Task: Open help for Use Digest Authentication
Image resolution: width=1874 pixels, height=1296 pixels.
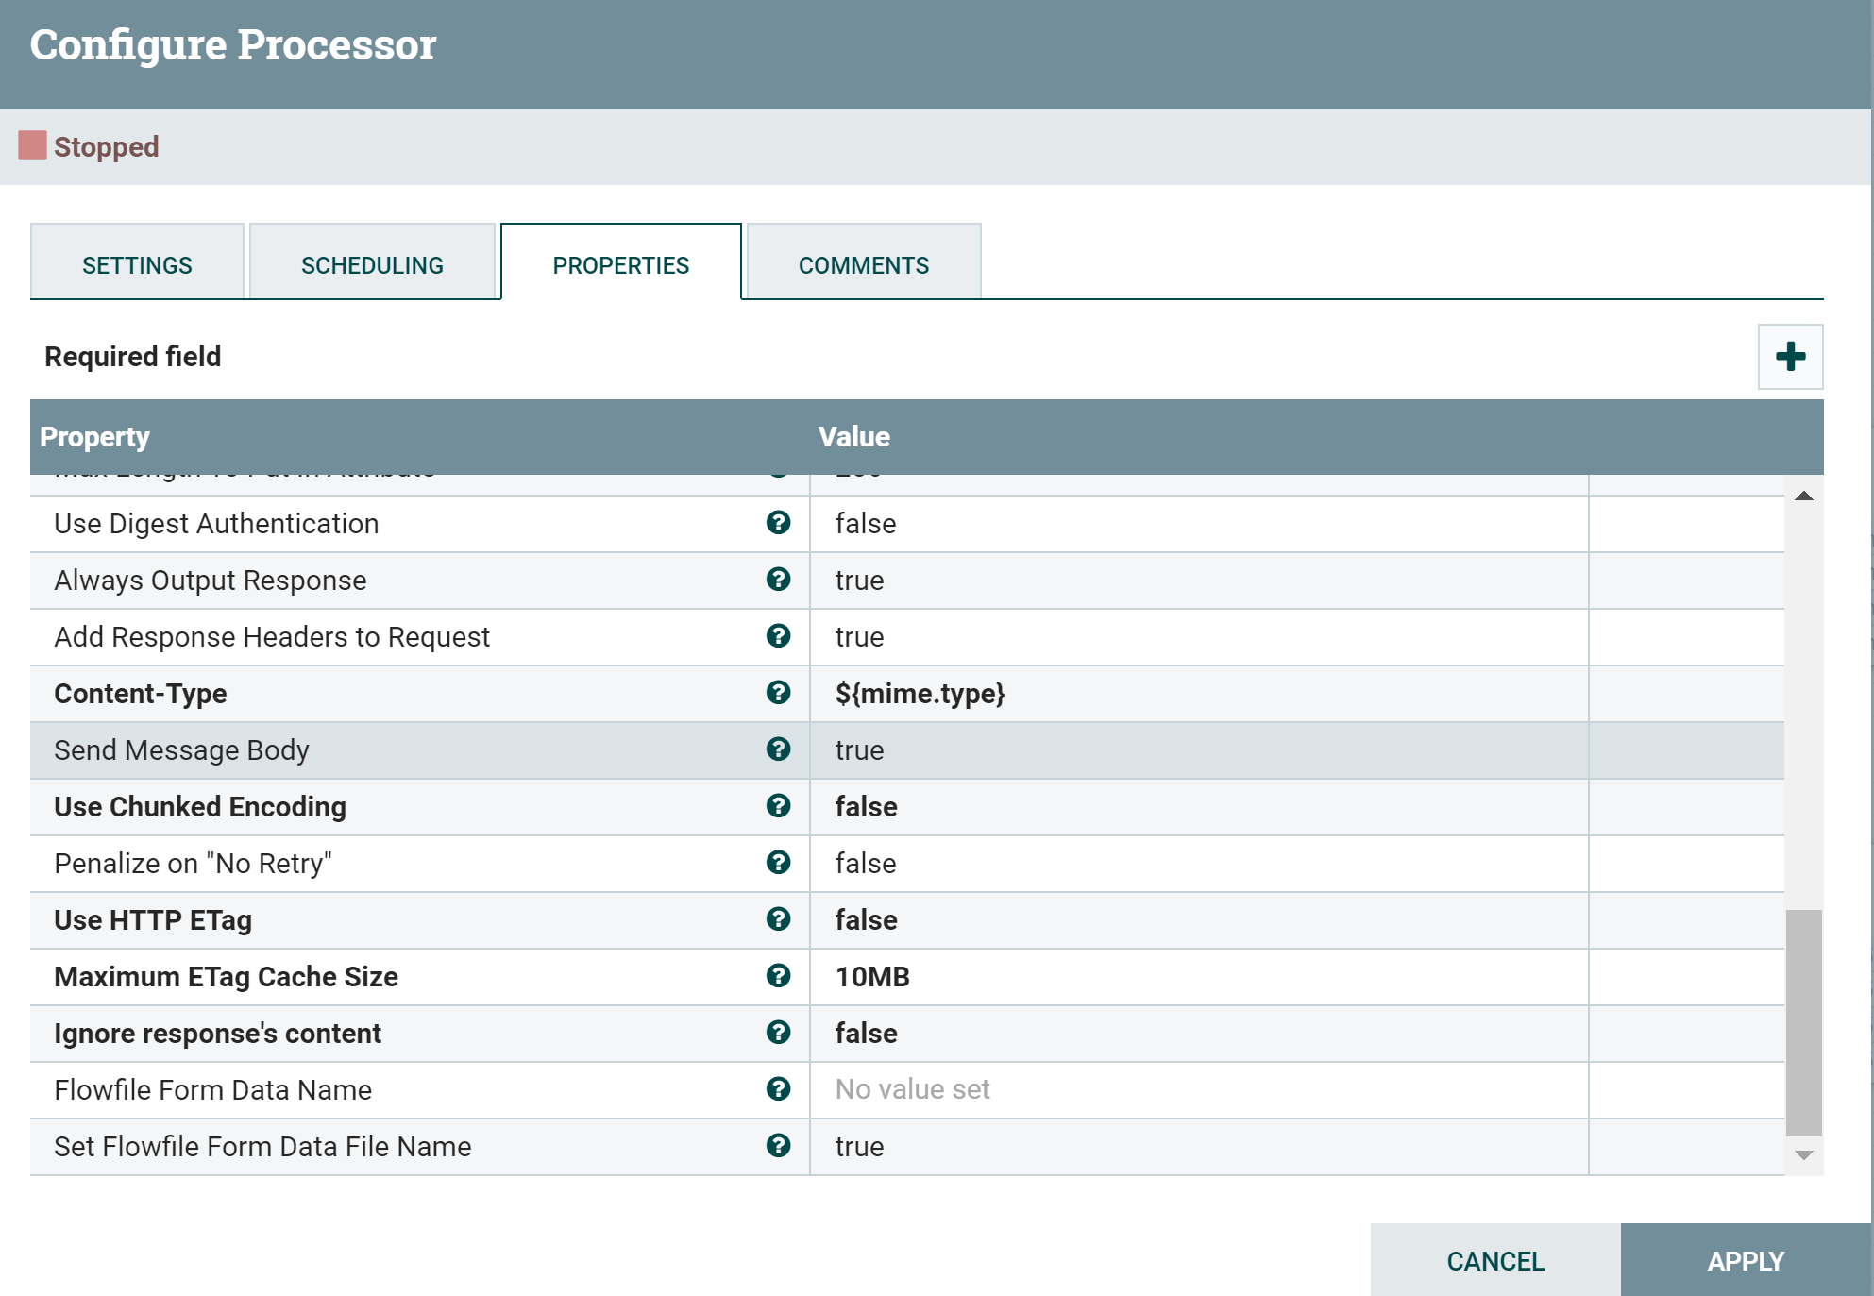Action: click(x=777, y=524)
